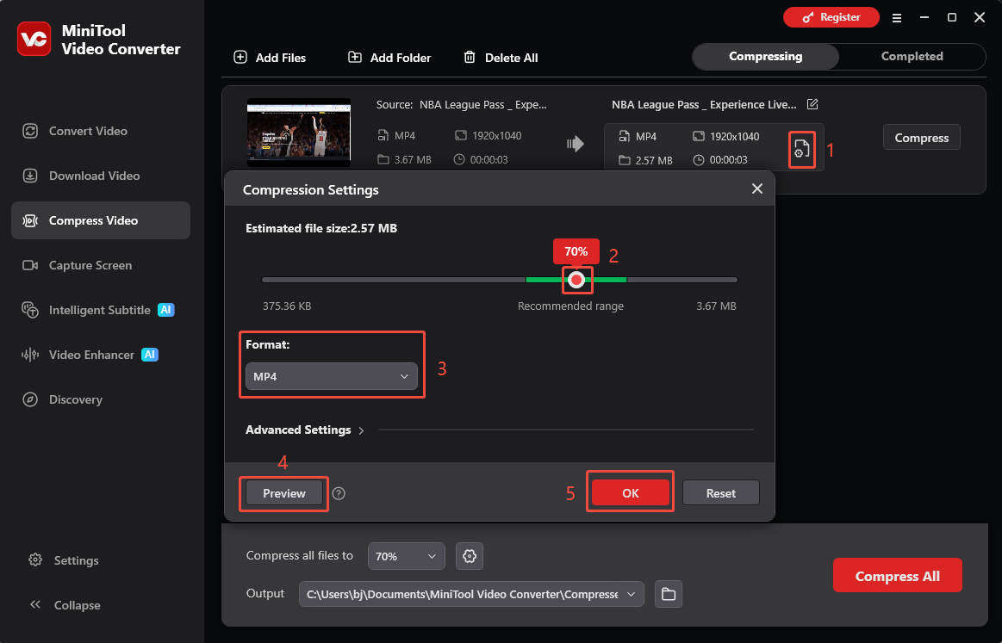Select Compress Video in sidebar

pos(101,220)
